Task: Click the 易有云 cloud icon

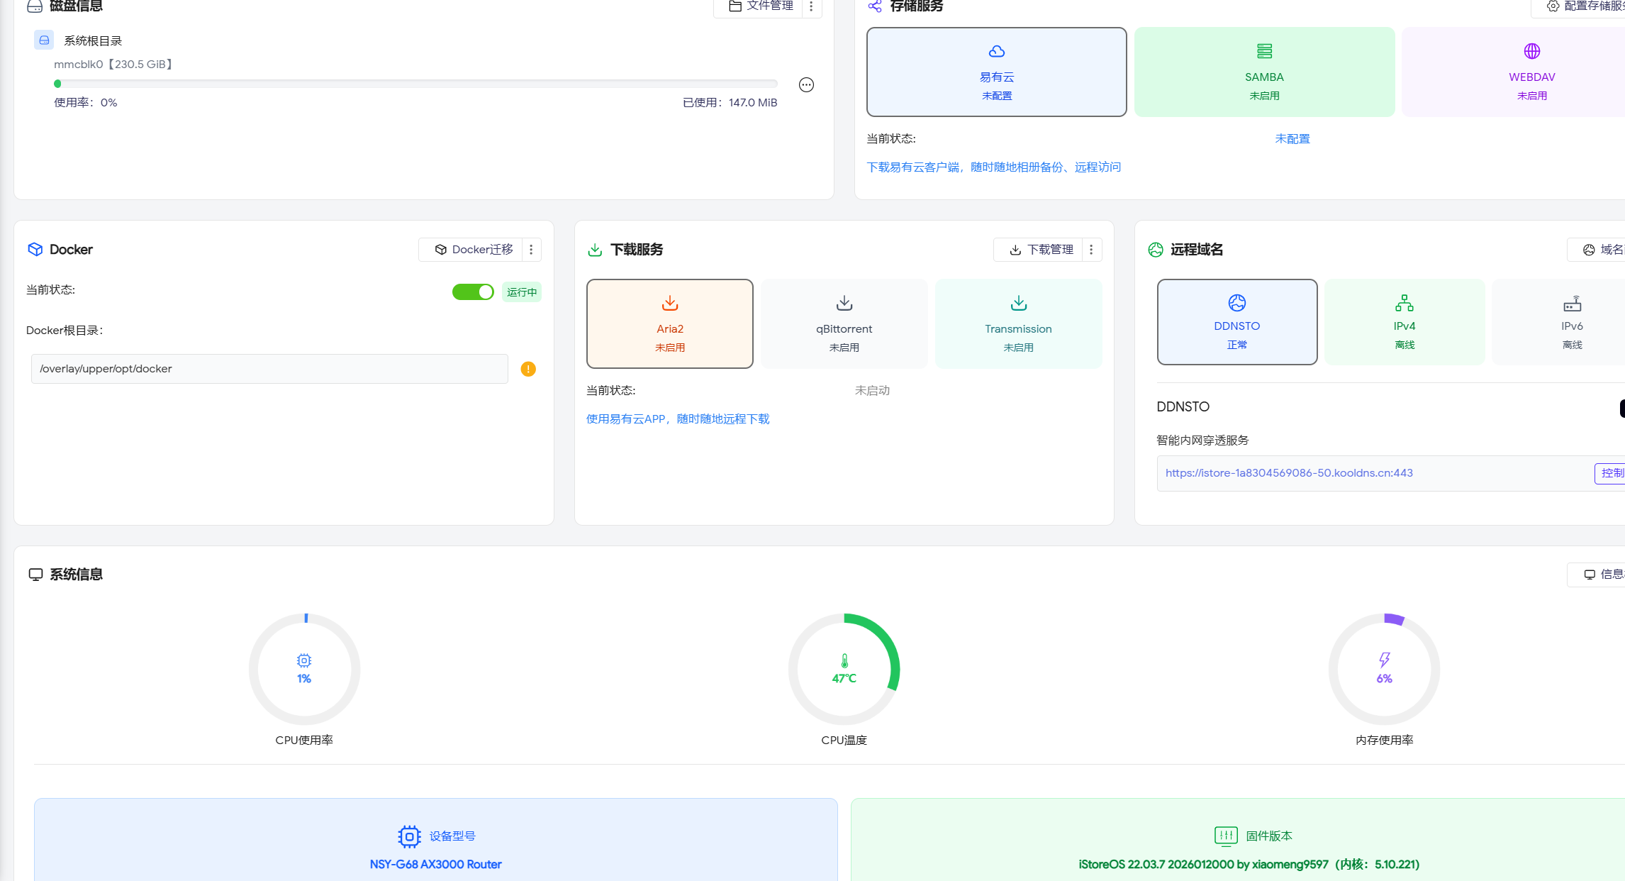Action: coord(996,51)
